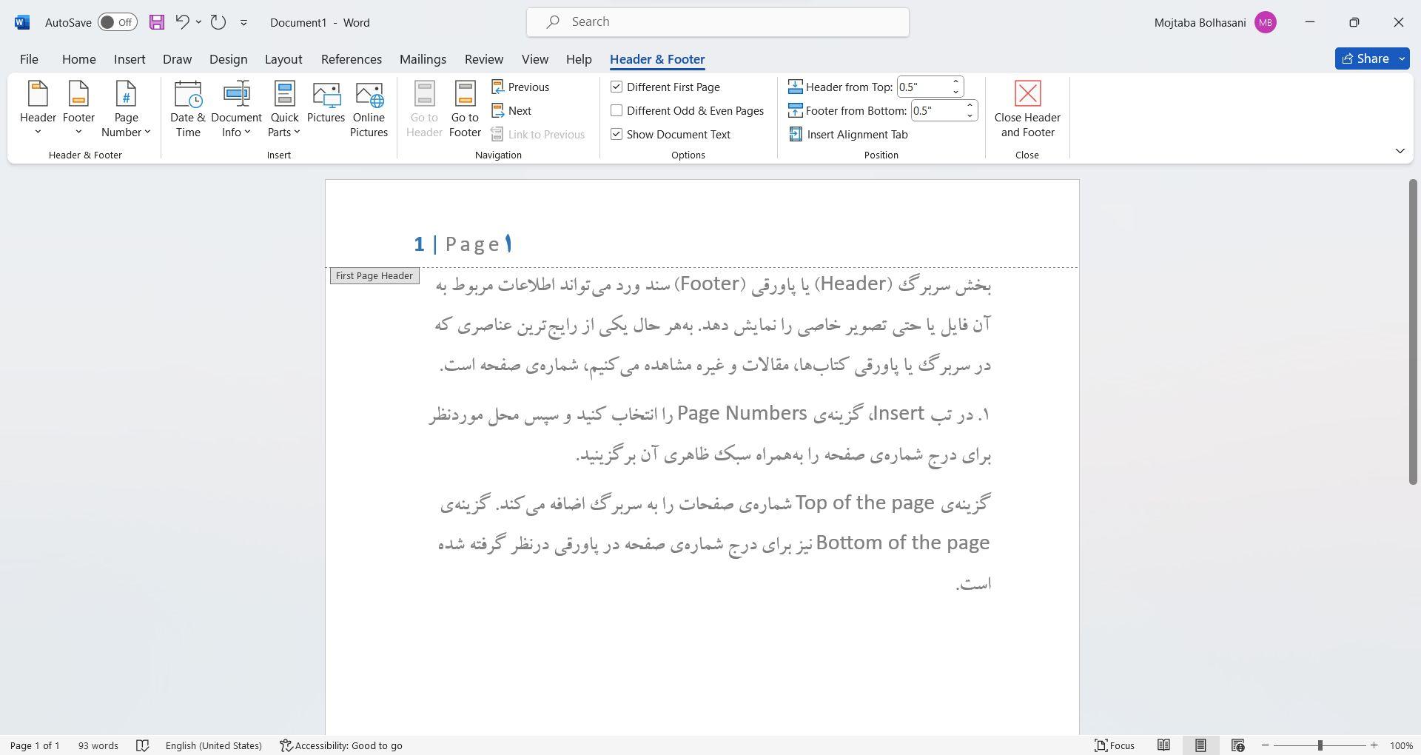Viewport: 1421px width, 755px height.
Task: Open the Draw tab
Action: [177, 59]
